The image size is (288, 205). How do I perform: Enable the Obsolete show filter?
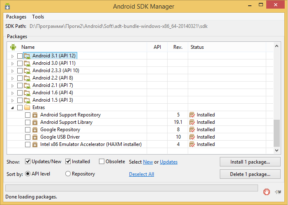[101, 162]
